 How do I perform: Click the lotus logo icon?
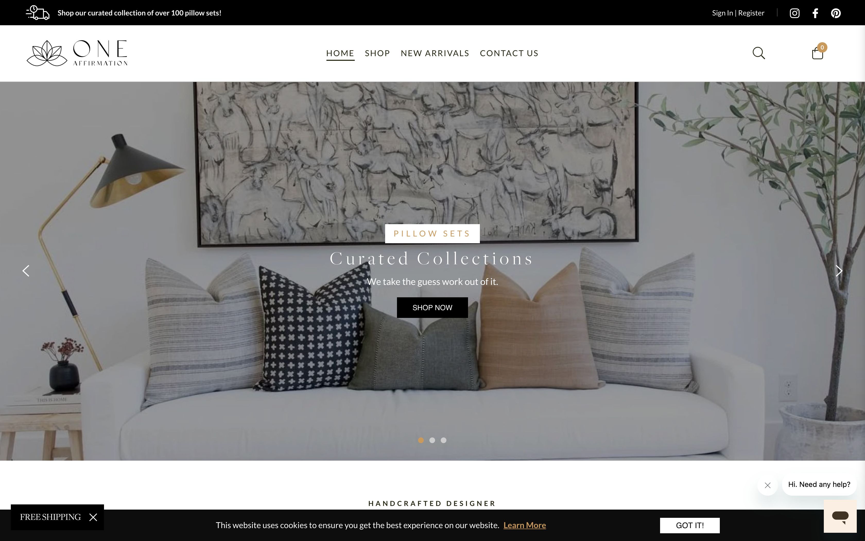[x=47, y=52]
